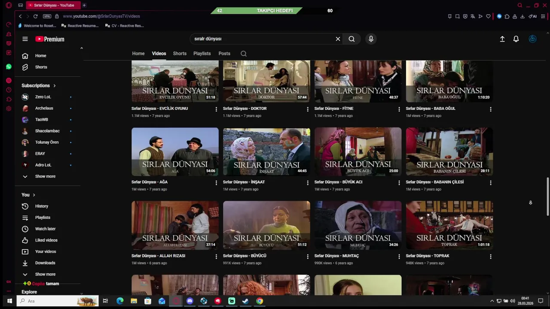This screenshot has height=309, width=550.
Task: Reload the page in browser toolbar
Action: tap(35, 16)
